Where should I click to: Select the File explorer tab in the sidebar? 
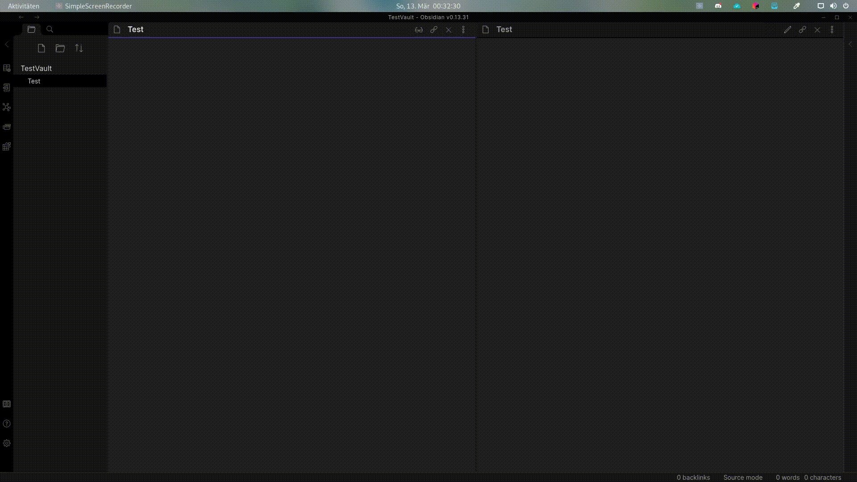tap(31, 29)
